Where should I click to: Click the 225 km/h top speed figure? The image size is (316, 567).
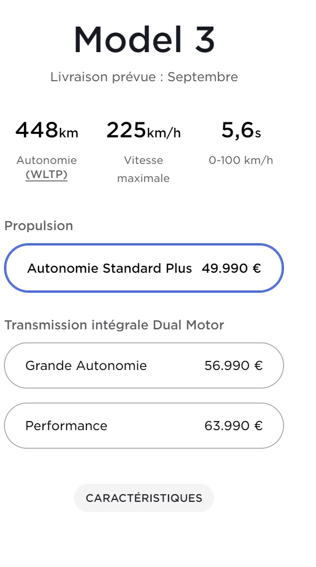[x=143, y=131]
